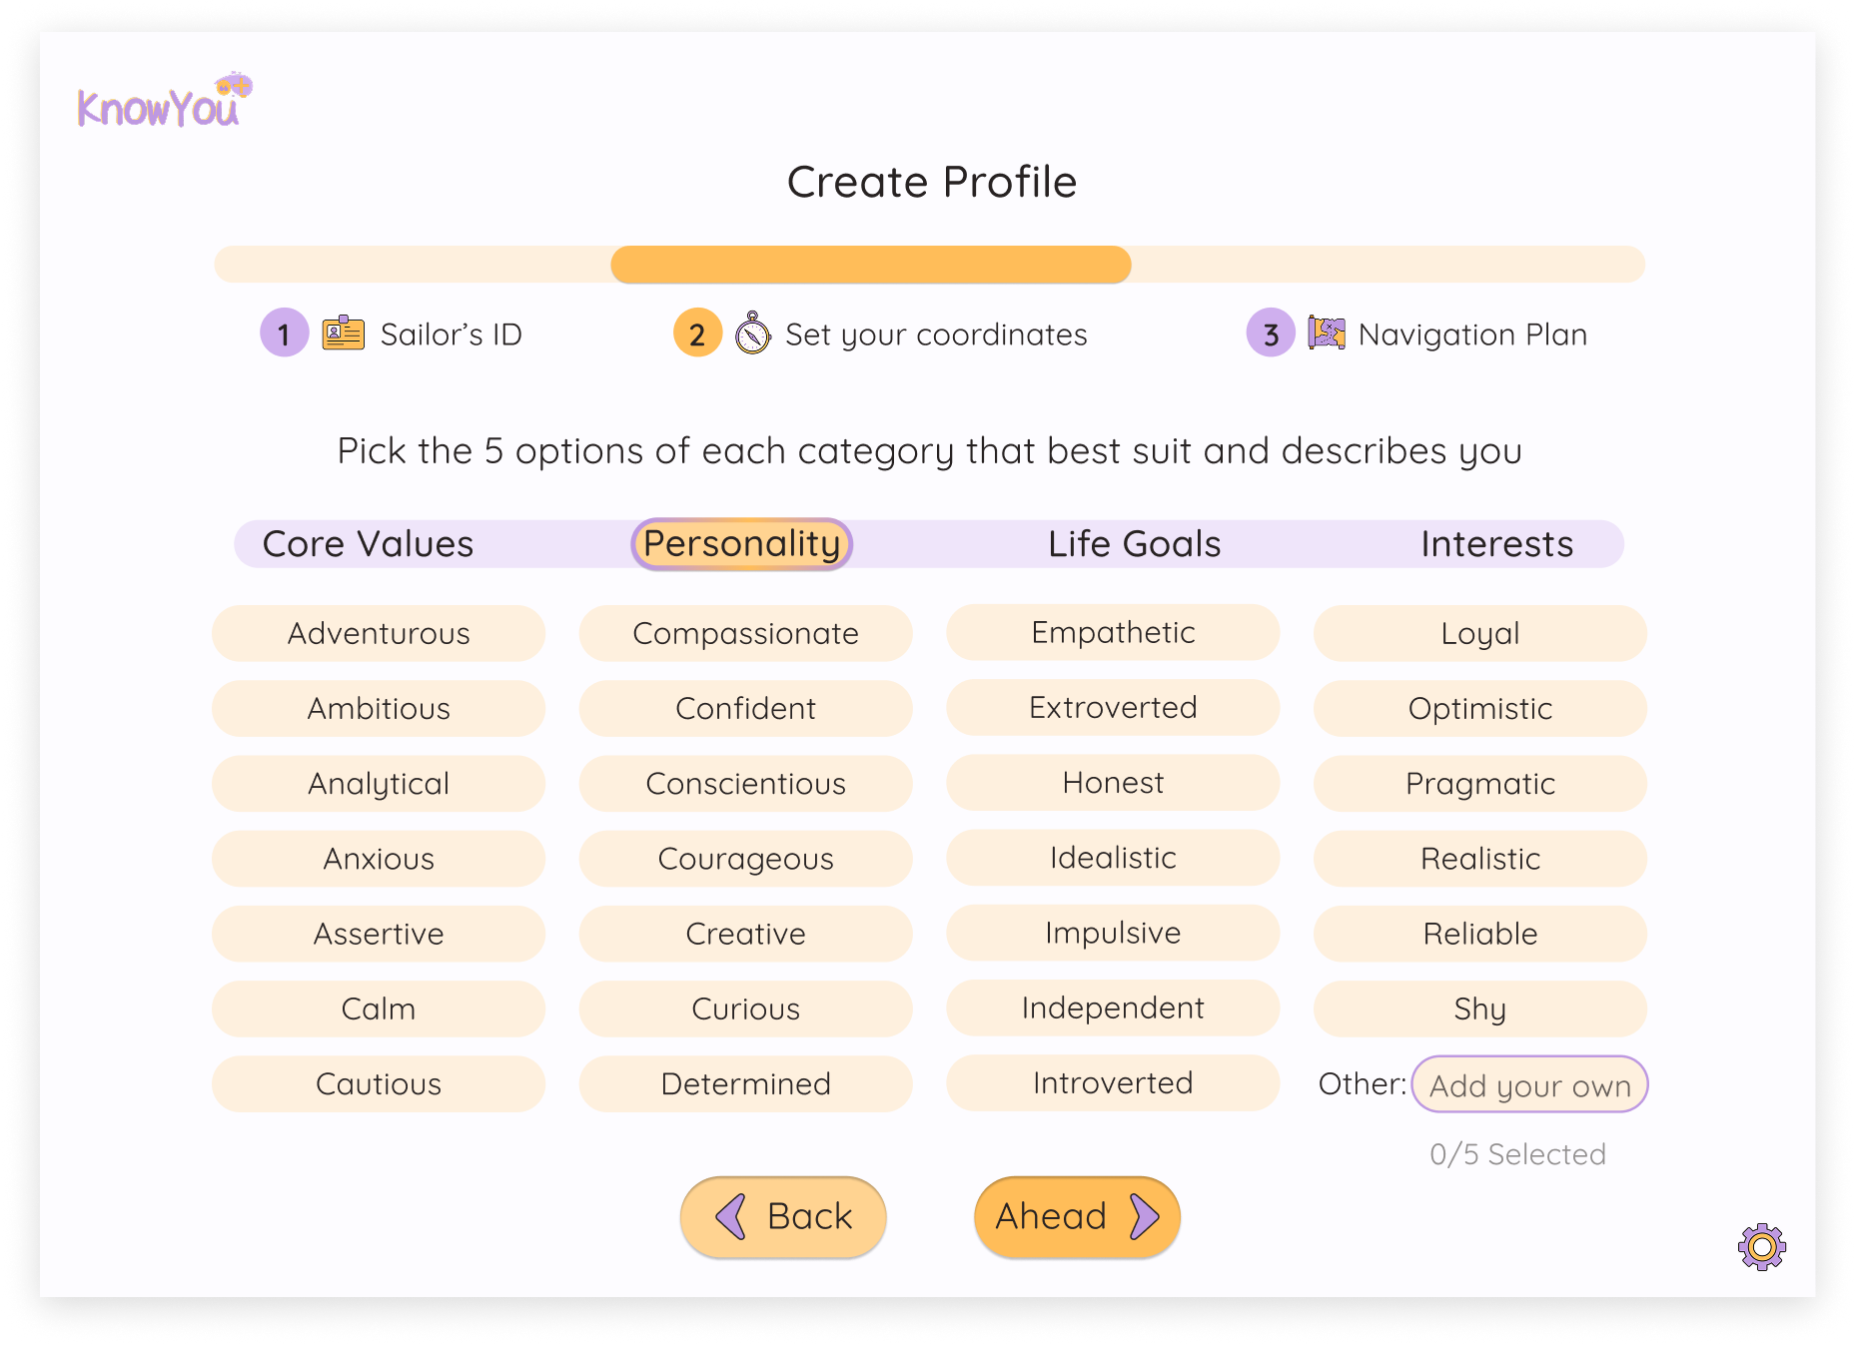Click the map icon next to Navigation Plan
The height and width of the screenshot is (1346, 1856).
click(x=1326, y=334)
